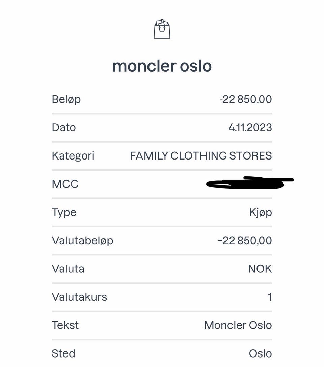The image size is (324, 367).
Task: Click the Beløp row label
Action: pyautogui.click(x=66, y=99)
